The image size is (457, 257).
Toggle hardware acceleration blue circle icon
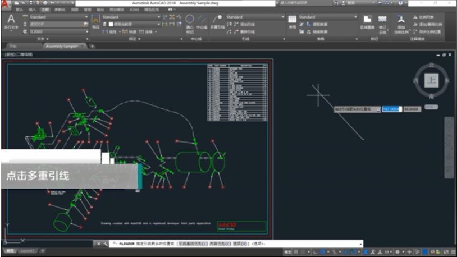[x=425, y=252]
